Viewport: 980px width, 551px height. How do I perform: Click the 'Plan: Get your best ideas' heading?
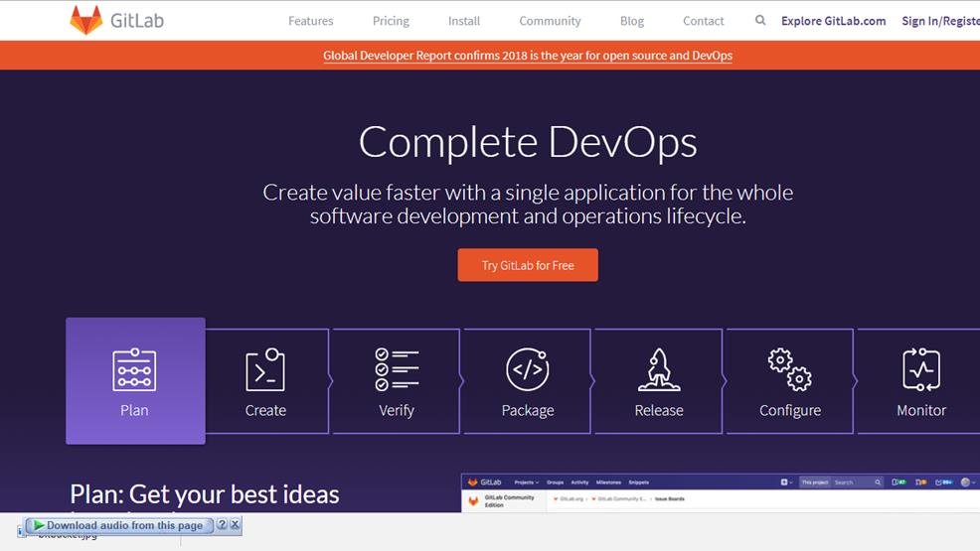(205, 494)
